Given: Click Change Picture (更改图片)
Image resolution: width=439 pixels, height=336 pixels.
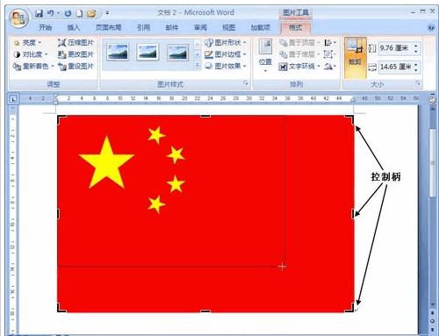Looking at the screenshot, I should (76, 54).
